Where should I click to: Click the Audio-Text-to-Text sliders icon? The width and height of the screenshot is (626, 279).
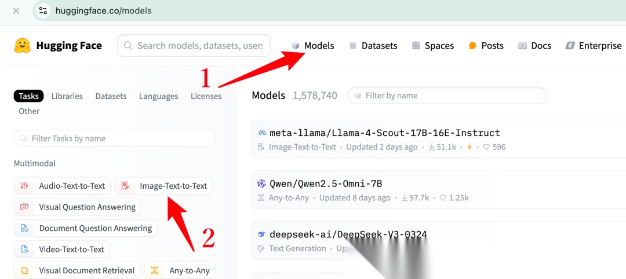pyautogui.click(x=24, y=186)
